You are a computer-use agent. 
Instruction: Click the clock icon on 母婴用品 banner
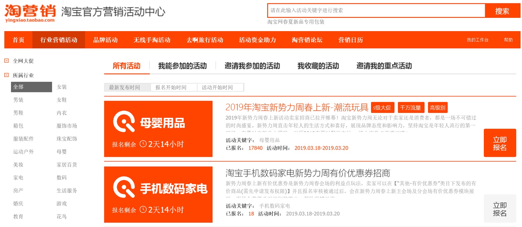pyautogui.click(x=143, y=144)
